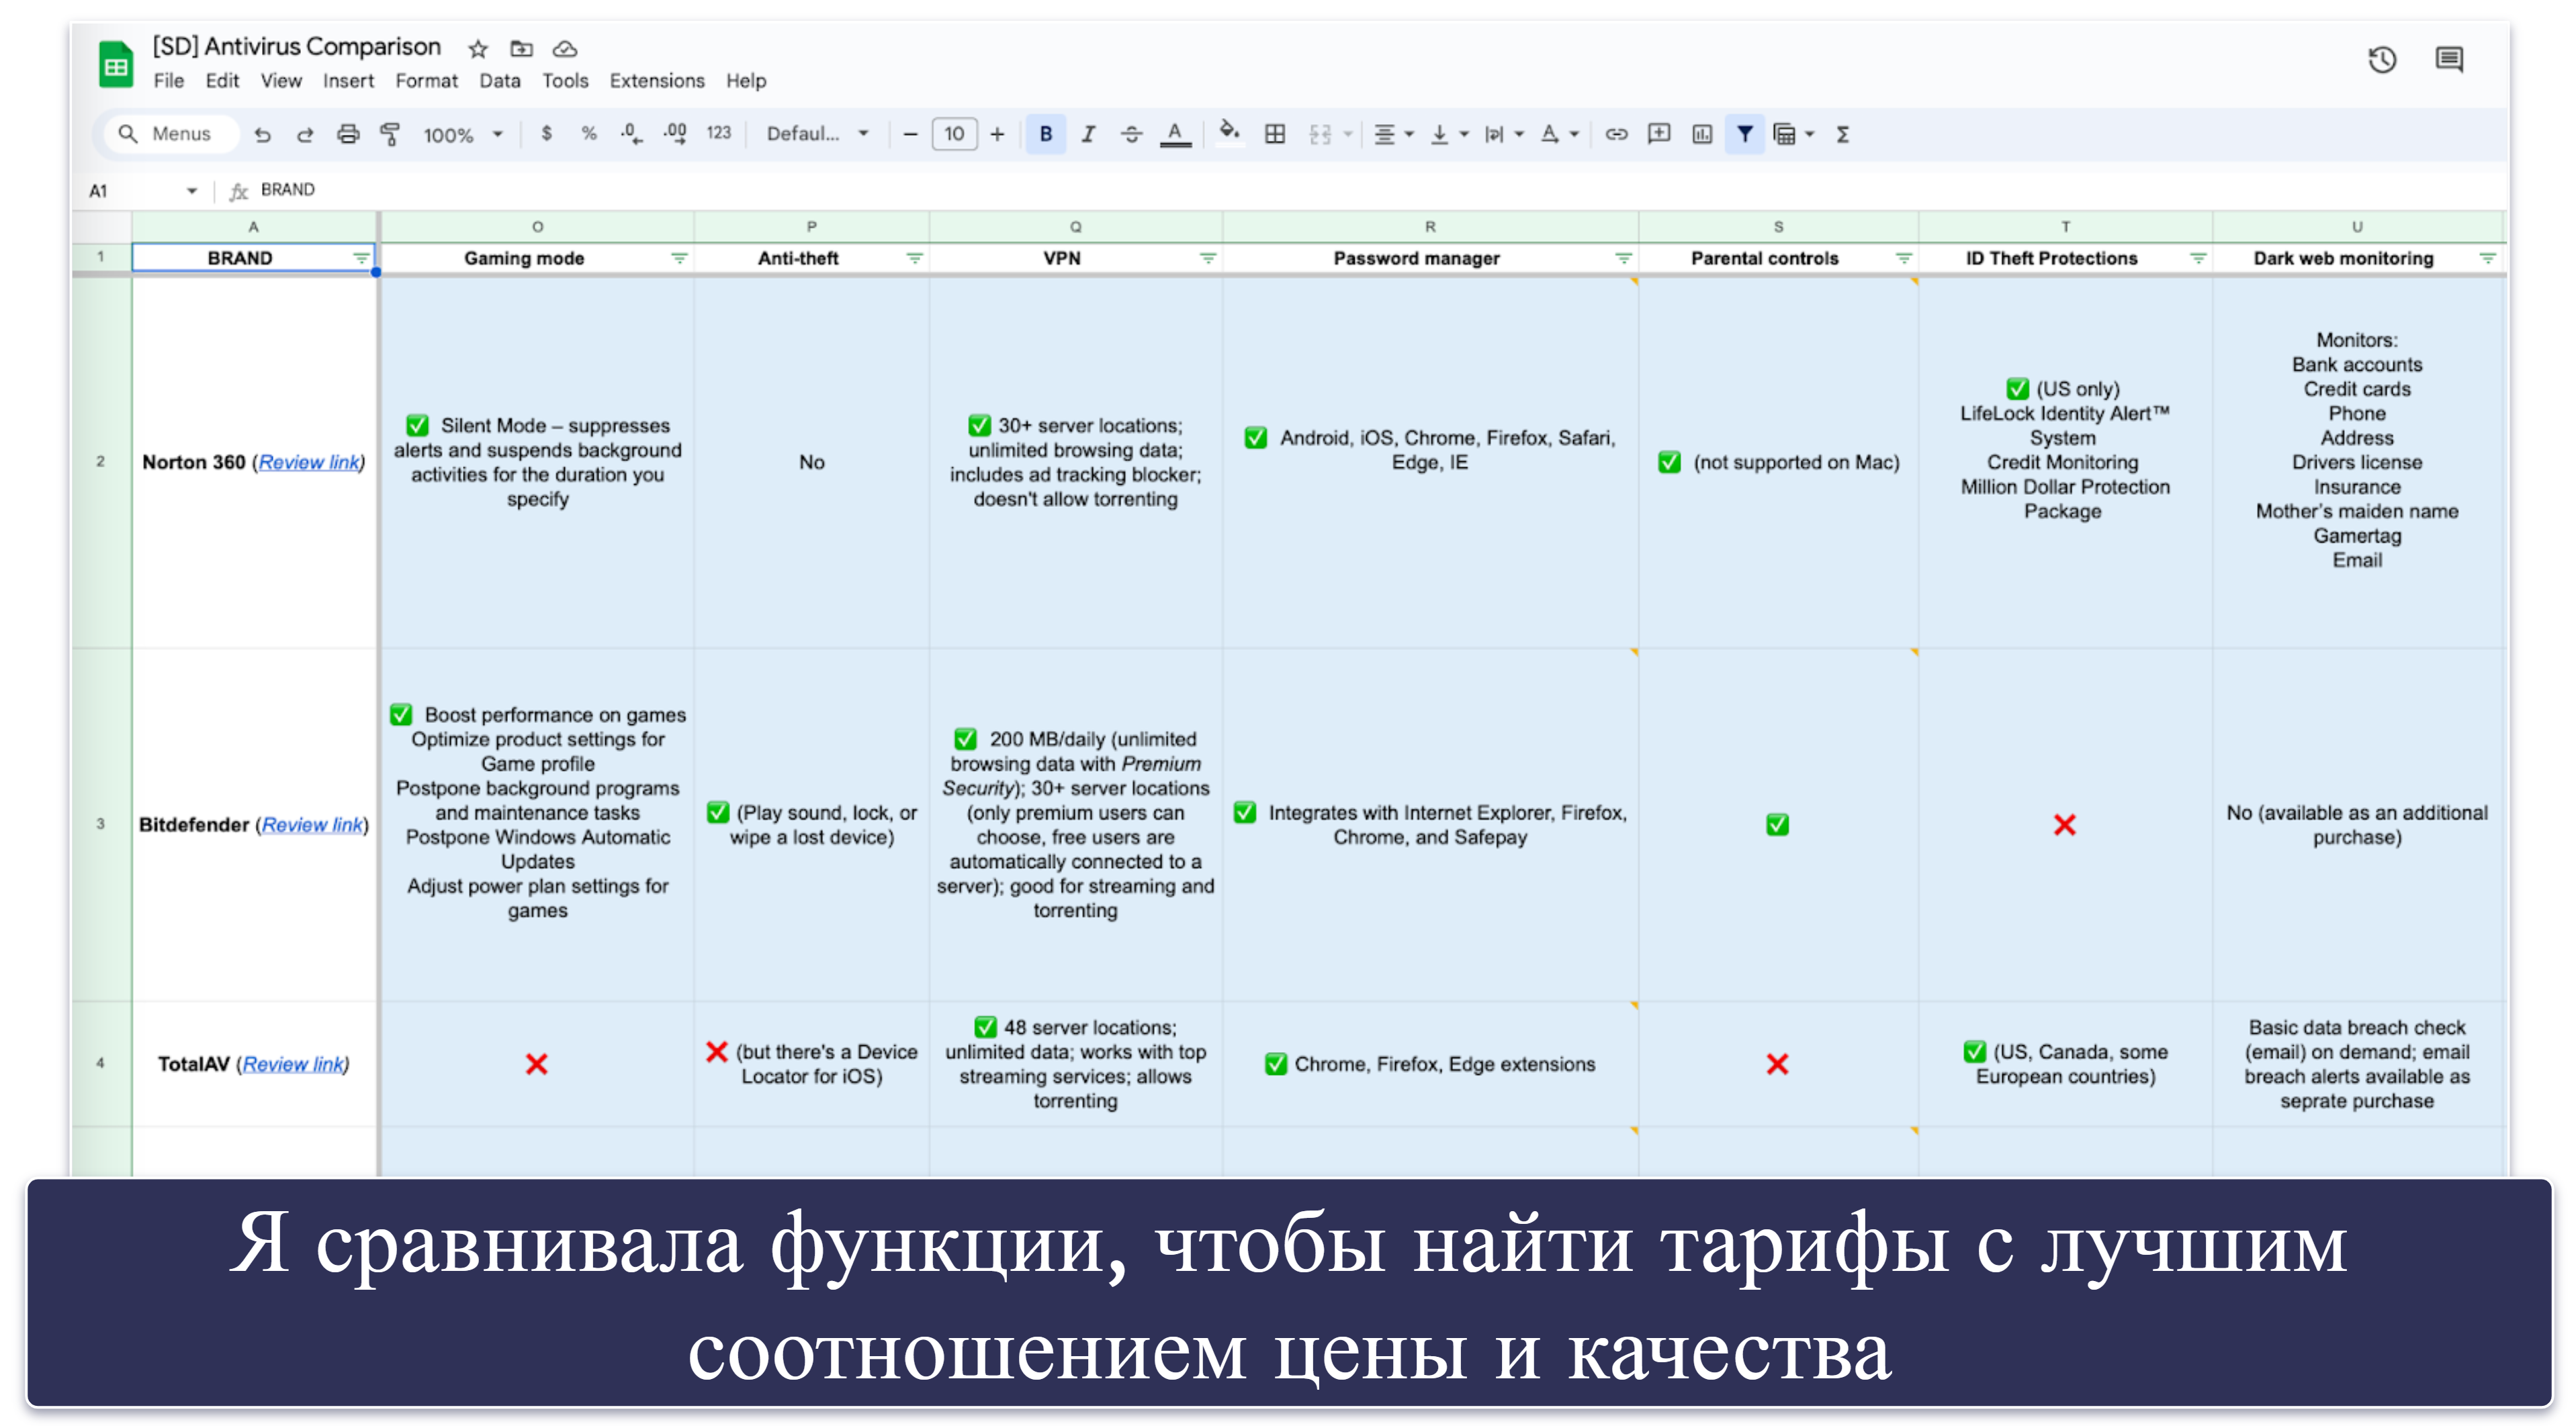Viewport: 2576px width, 1426px height.
Task: Open the zoom level dropdown
Action: 463,134
